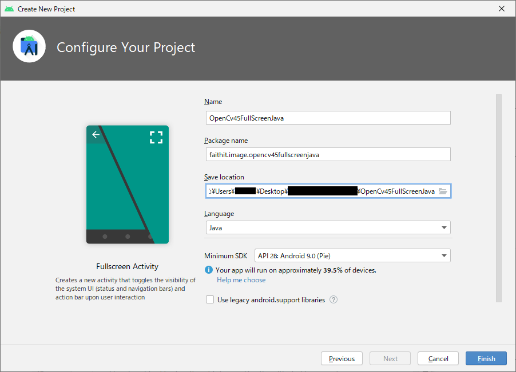Image resolution: width=516 pixels, height=372 pixels.
Task: Click the vertical scrollbar of the form
Action: tap(499, 198)
